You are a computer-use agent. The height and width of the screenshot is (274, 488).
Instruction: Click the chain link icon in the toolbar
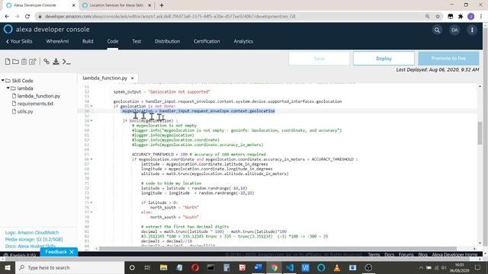pyautogui.click(x=47, y=62)
